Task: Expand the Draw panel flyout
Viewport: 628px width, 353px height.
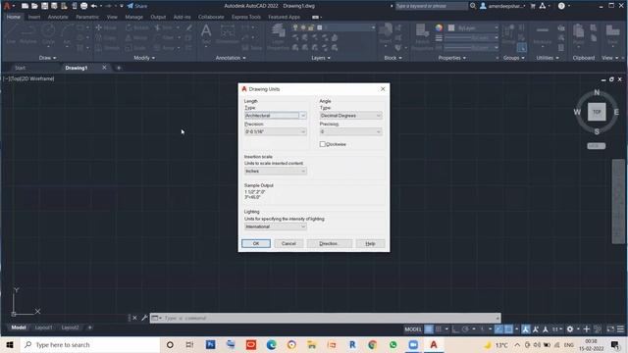Action: (47, 58)
